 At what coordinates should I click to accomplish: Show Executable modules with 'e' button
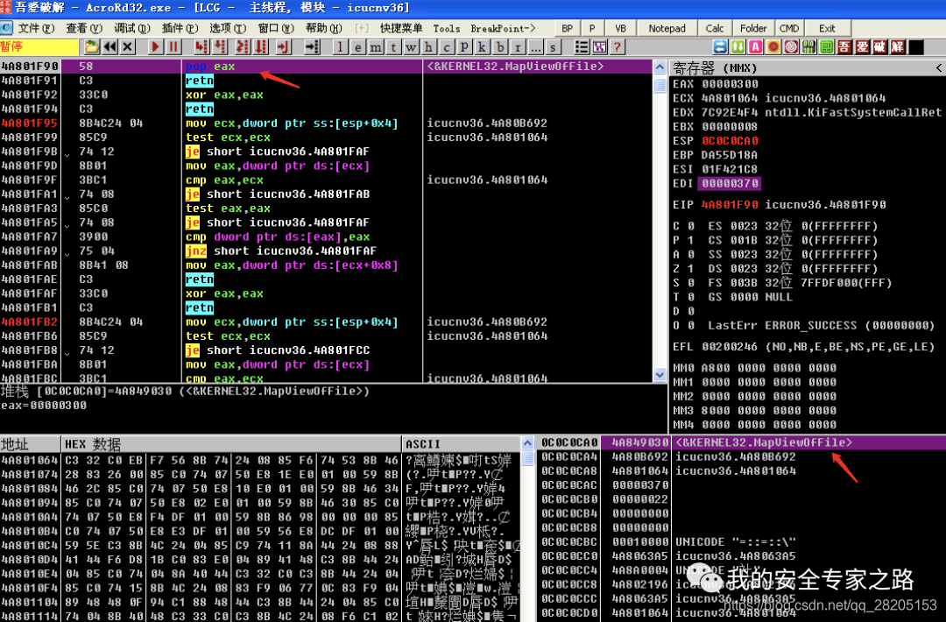click(358, 46)
